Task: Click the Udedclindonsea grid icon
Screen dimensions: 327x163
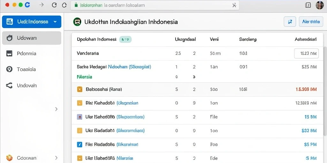Action: pyautogui.click(x=10, y=22)
